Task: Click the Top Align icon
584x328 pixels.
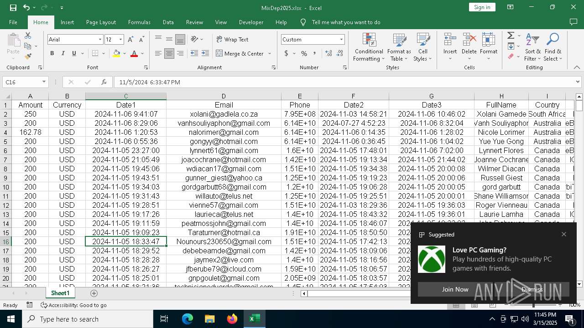Action: click(x=158, y=39)
